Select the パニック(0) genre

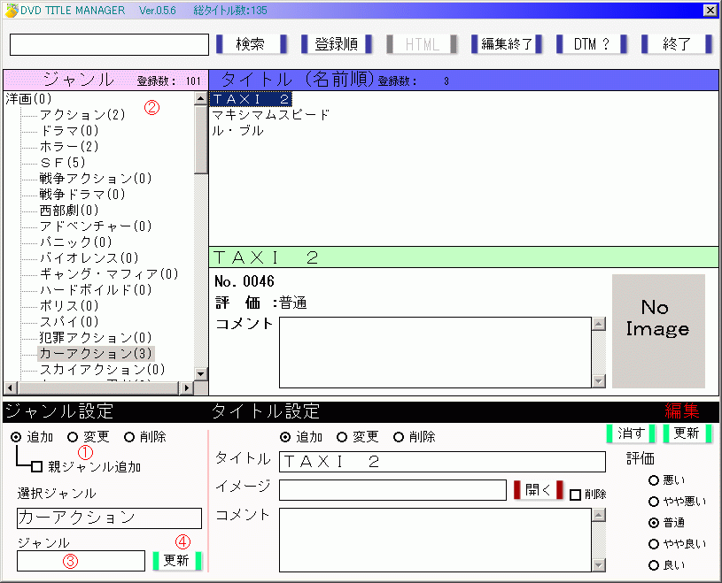[75, 242]
